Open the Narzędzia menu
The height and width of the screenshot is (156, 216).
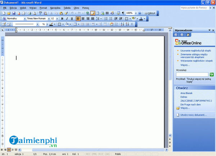(x=55, y=8)
